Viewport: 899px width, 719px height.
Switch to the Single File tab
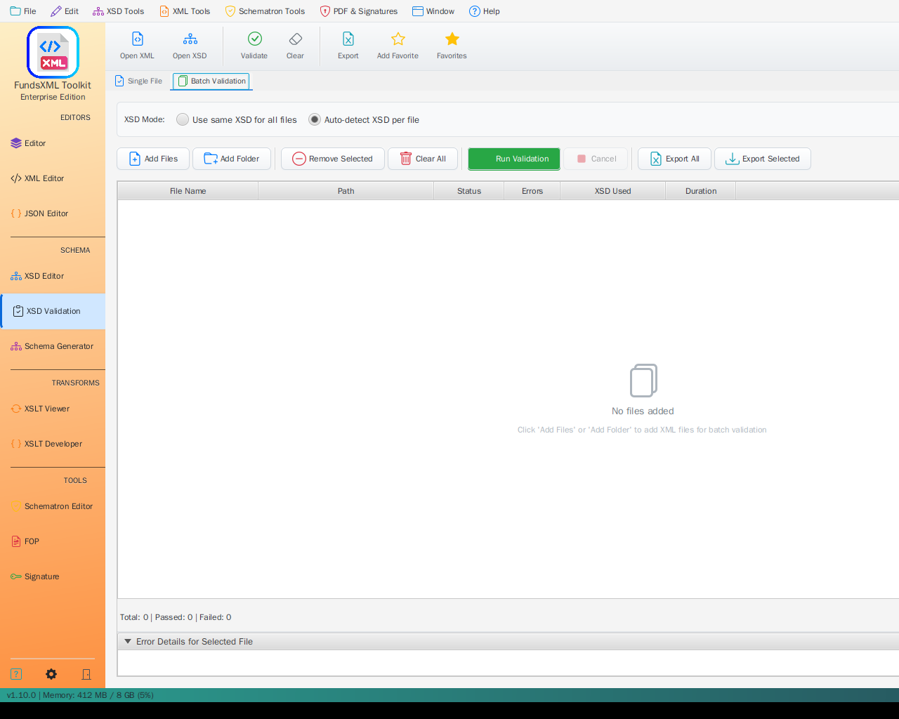139,81
